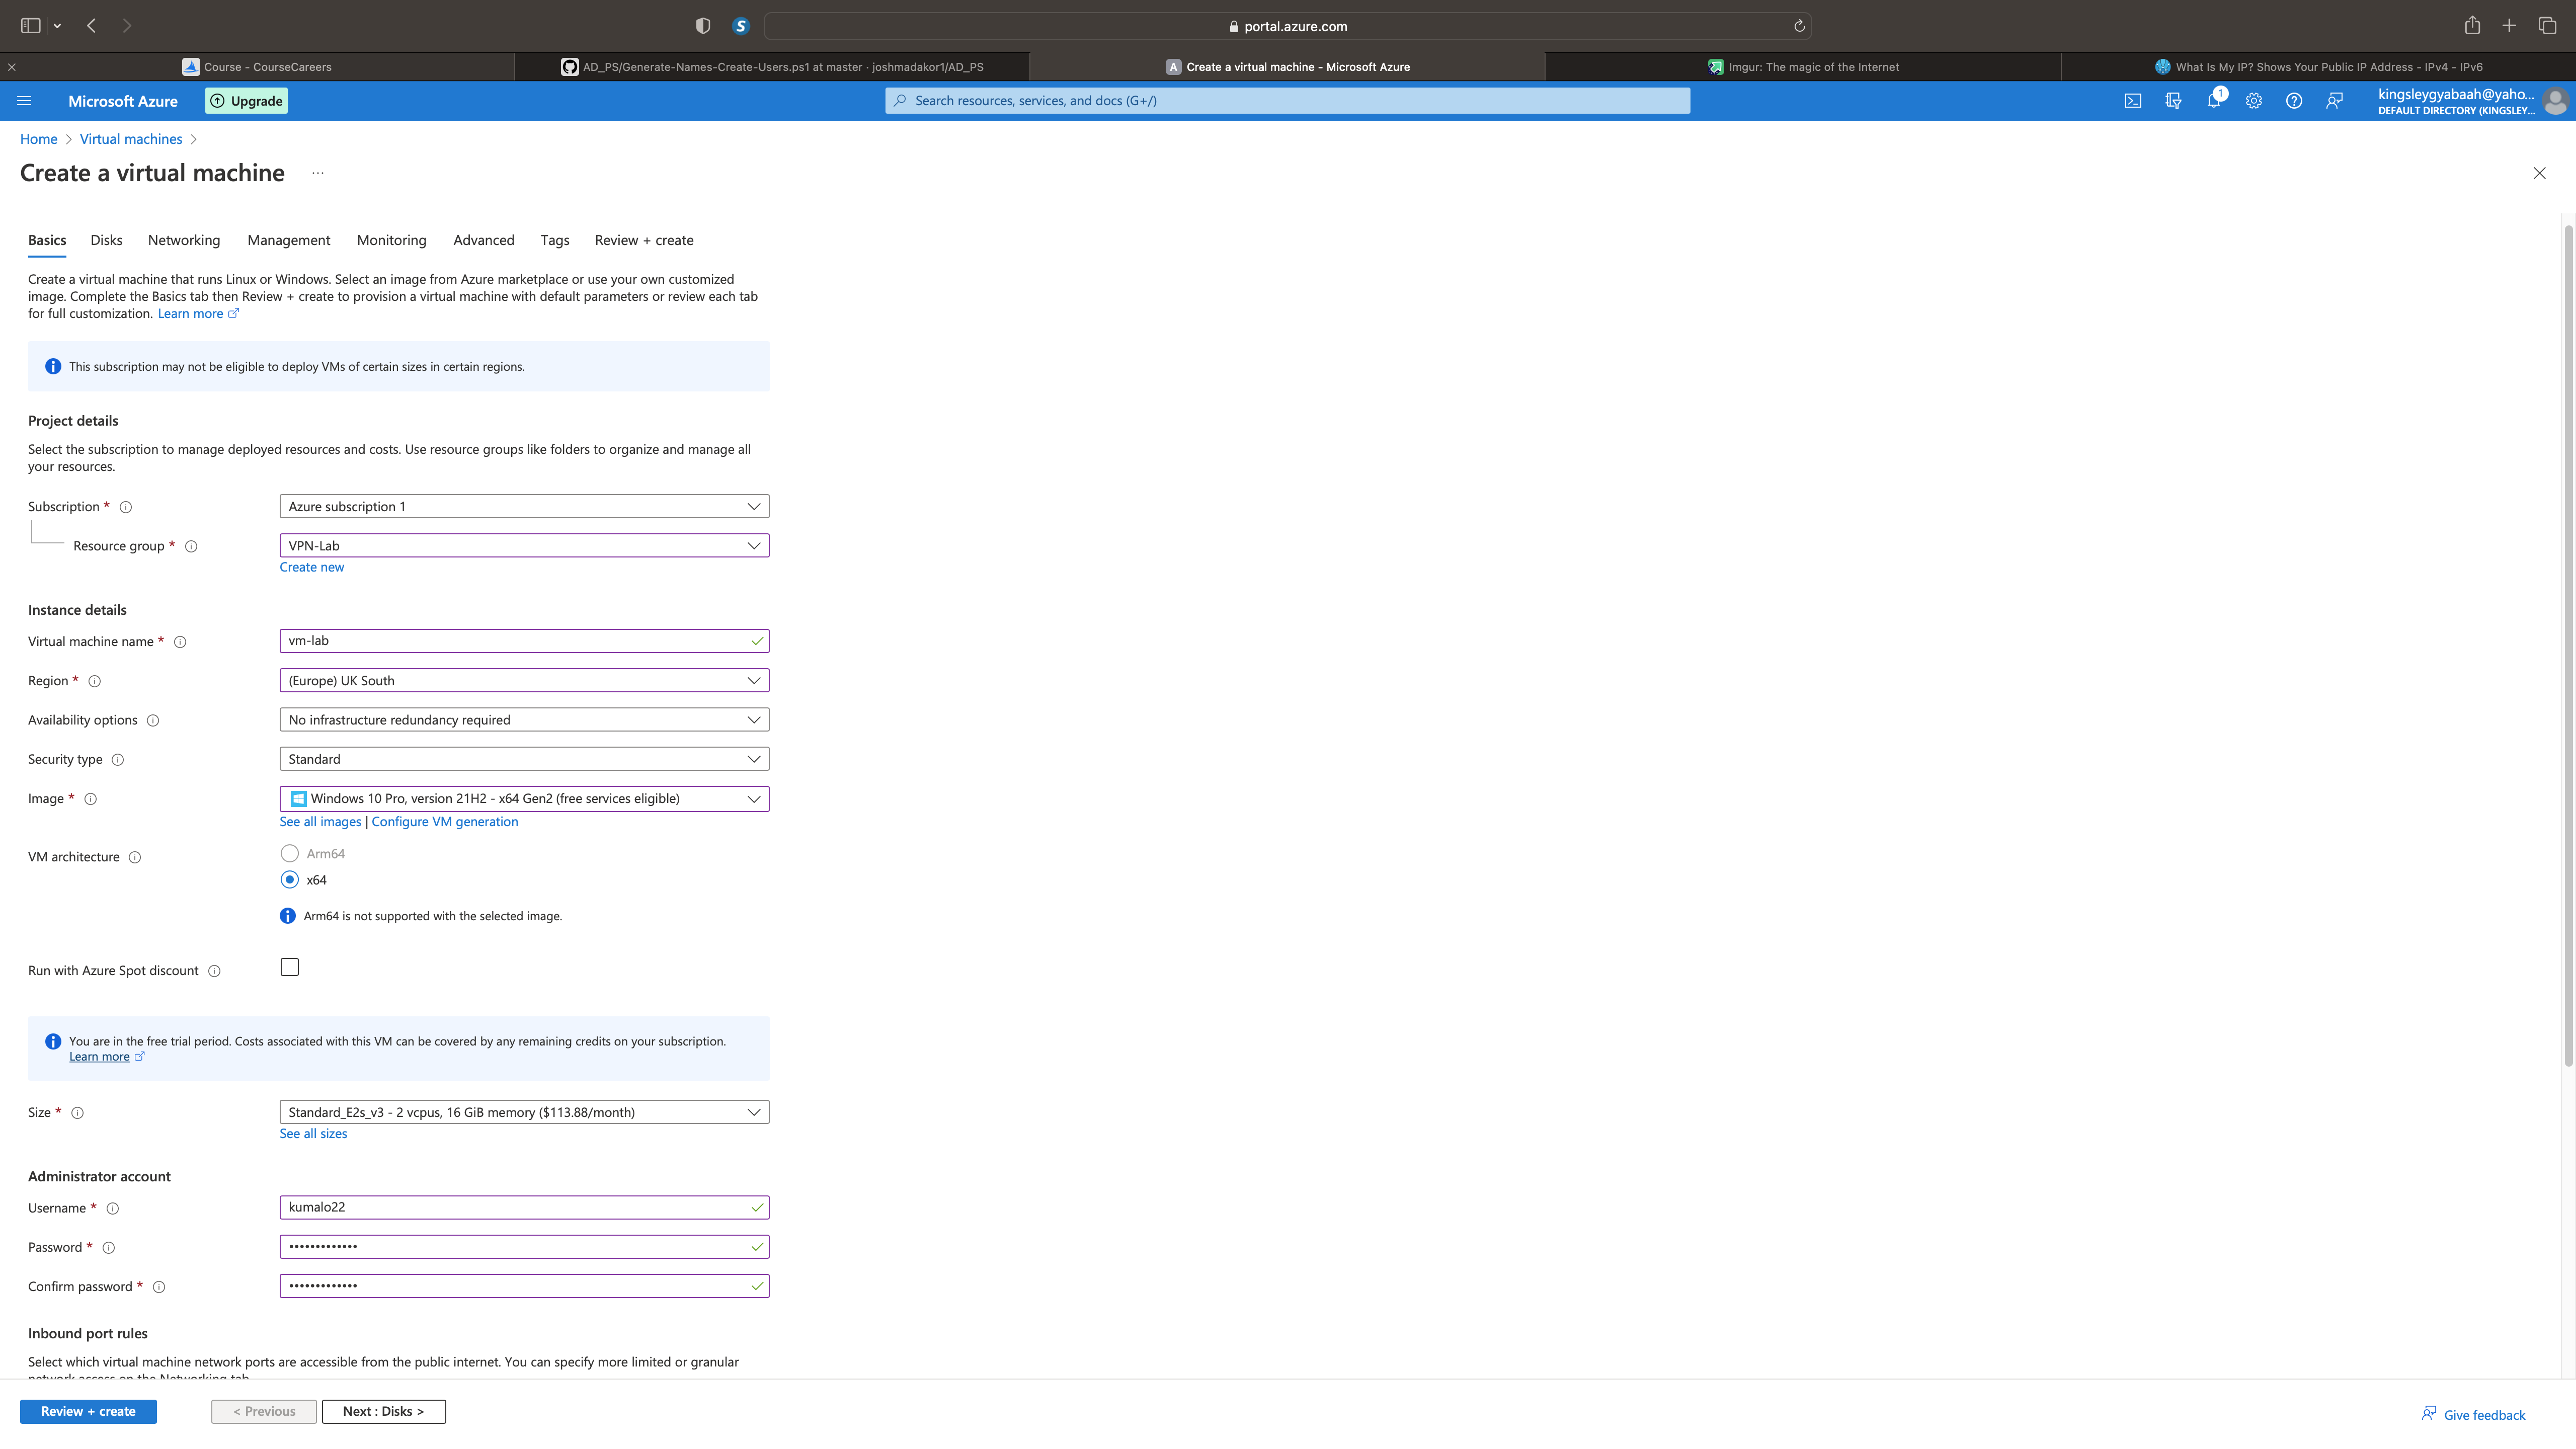The image size is (2576, 1449).
Task: Open the Size dropdown
Action: point(524,1112)
